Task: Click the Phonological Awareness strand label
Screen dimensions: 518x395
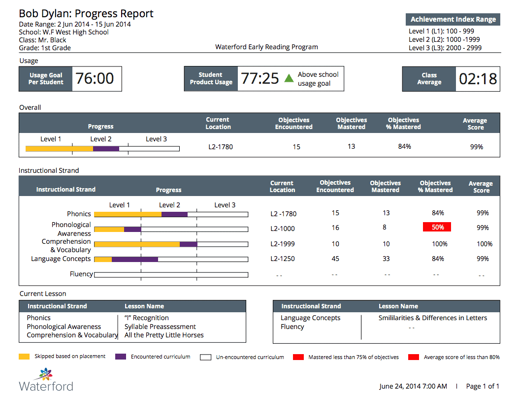Action: tap(71, 229)
